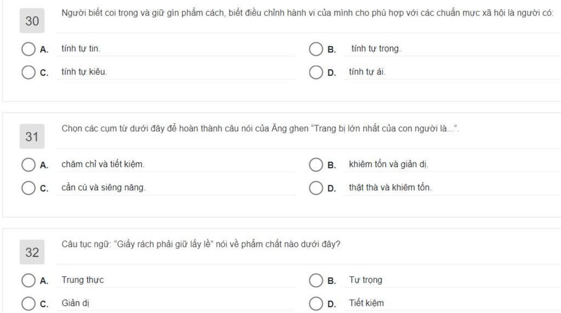
Task: Choose option B 'tính tự trọng'
Action: click(316, 49)
